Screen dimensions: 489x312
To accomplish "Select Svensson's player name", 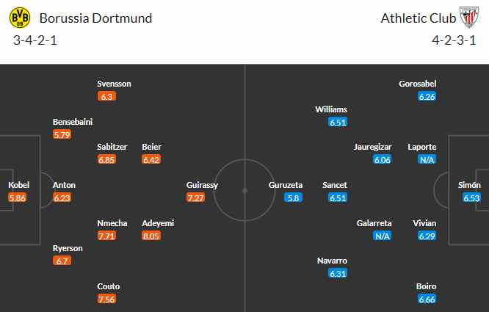I will 114,84.
